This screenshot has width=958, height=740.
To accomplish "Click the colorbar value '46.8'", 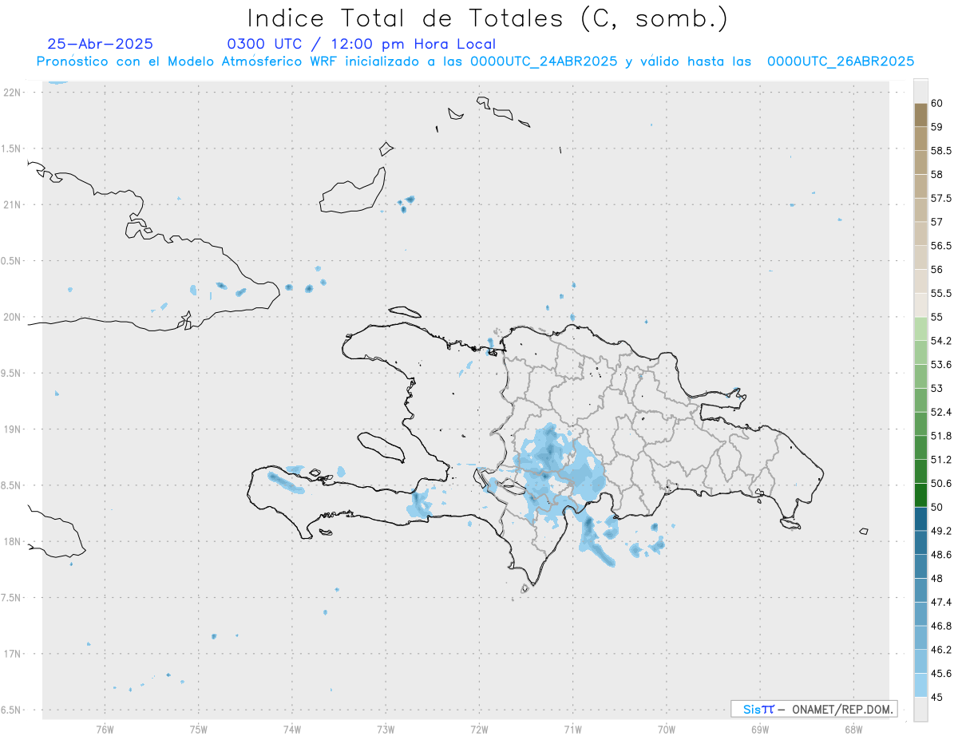I will click(940, 626).
